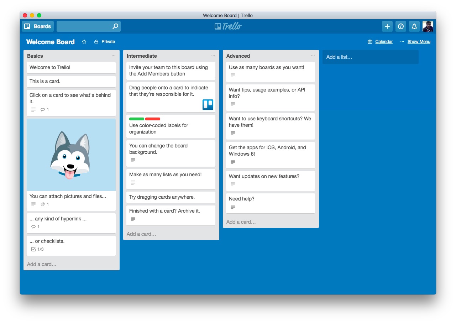Change Private visibility setting
456x323 pixels.
105,42
